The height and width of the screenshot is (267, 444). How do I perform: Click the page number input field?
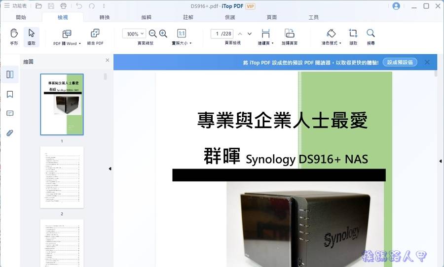222,33
